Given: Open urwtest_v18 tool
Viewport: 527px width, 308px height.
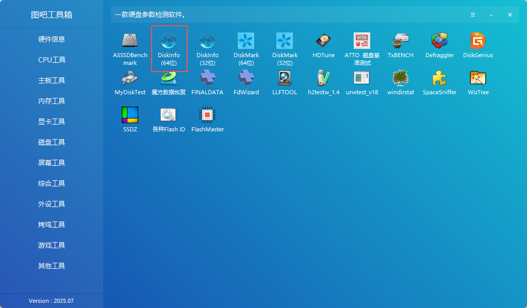Looking at the screenshot, I should click(x=362, y=82).
